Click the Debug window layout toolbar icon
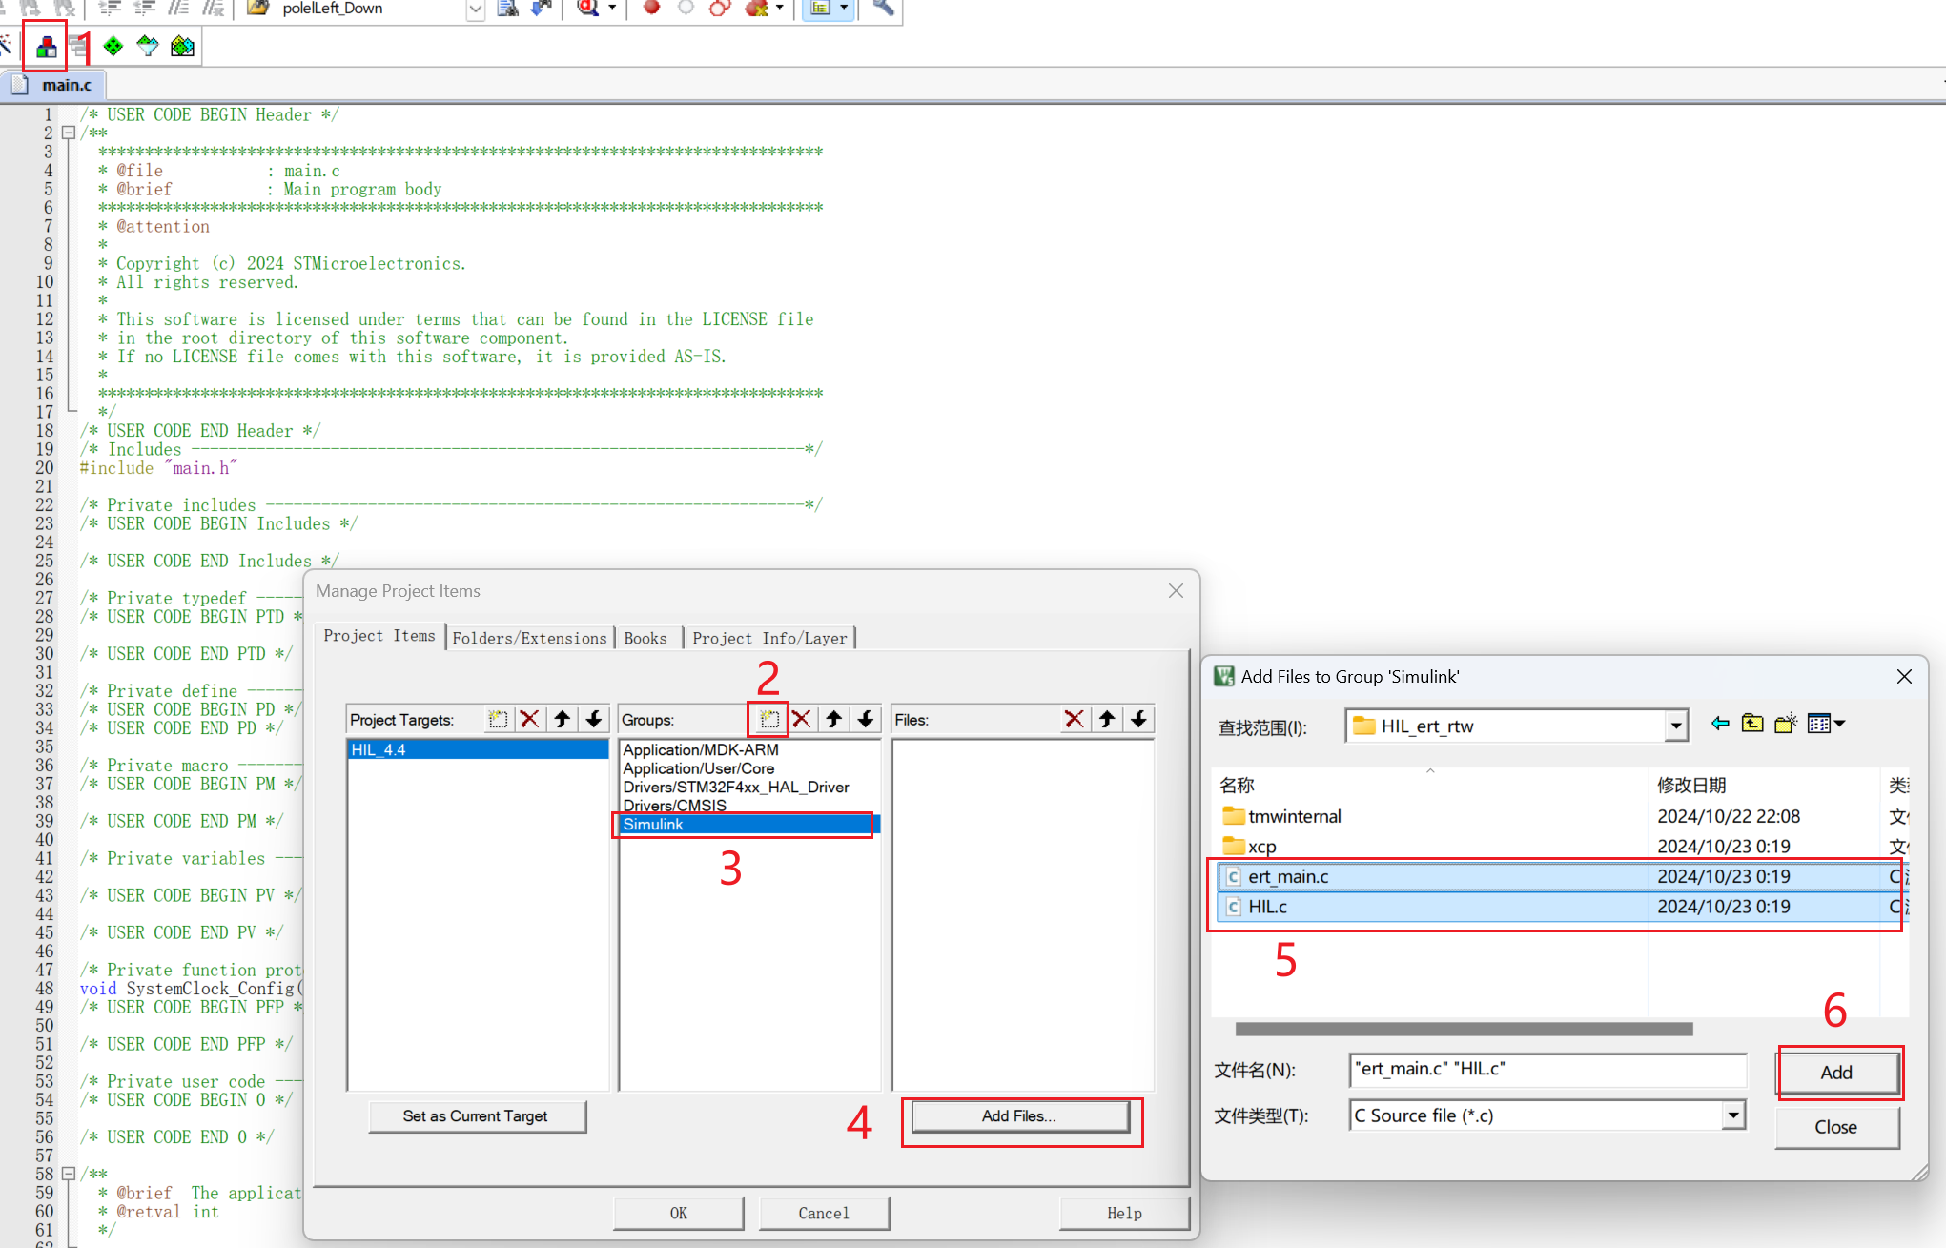Screen dimensions: 1946x1248 click(820, 8)
